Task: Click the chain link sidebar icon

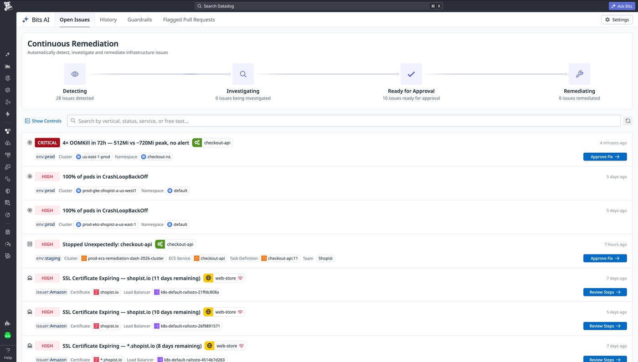Action: click(8, 179)
